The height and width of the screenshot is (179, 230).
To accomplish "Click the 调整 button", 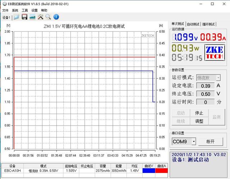I will coord(199,121).
